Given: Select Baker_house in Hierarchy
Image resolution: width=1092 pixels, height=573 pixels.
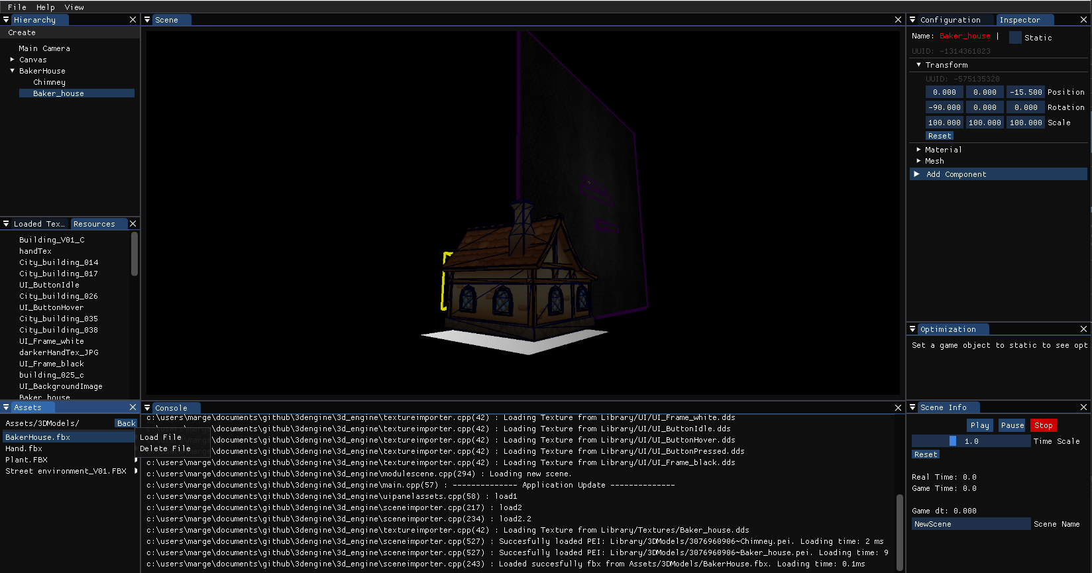Looking at the screenshot, I should pyautogui.click(x=77, y=93).
